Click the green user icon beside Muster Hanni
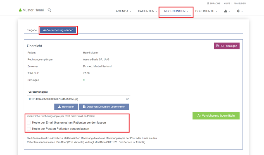264x155 pixels. pos(20,10)
